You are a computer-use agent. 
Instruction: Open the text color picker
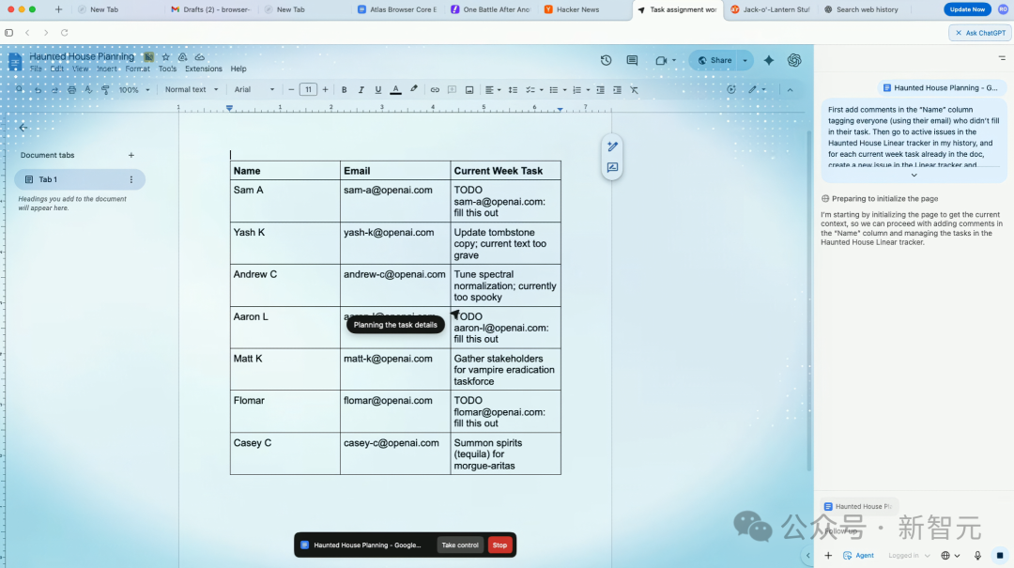point(394,89)
